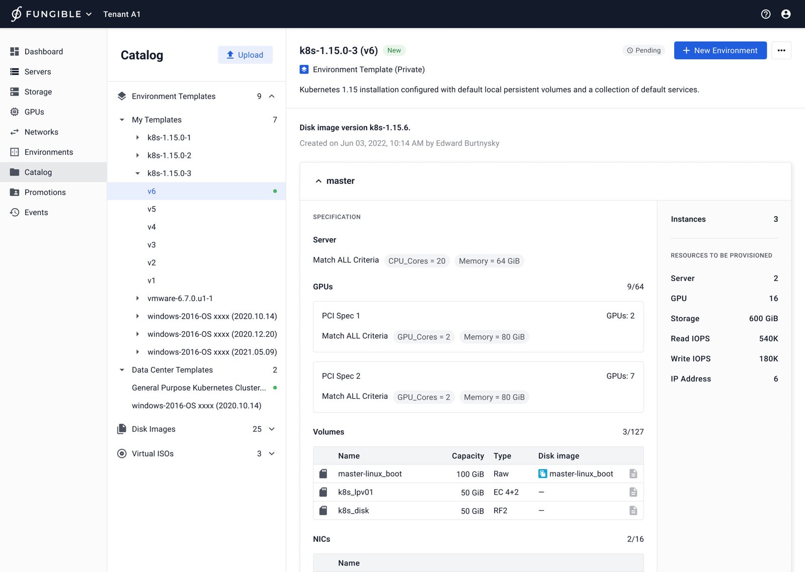
Task: Click the Events history icon
Action: pos(15,213)
